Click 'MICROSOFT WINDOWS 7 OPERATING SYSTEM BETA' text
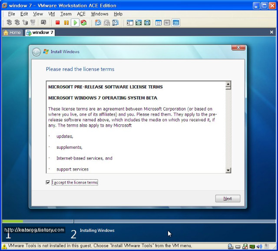 coord(103,98)
